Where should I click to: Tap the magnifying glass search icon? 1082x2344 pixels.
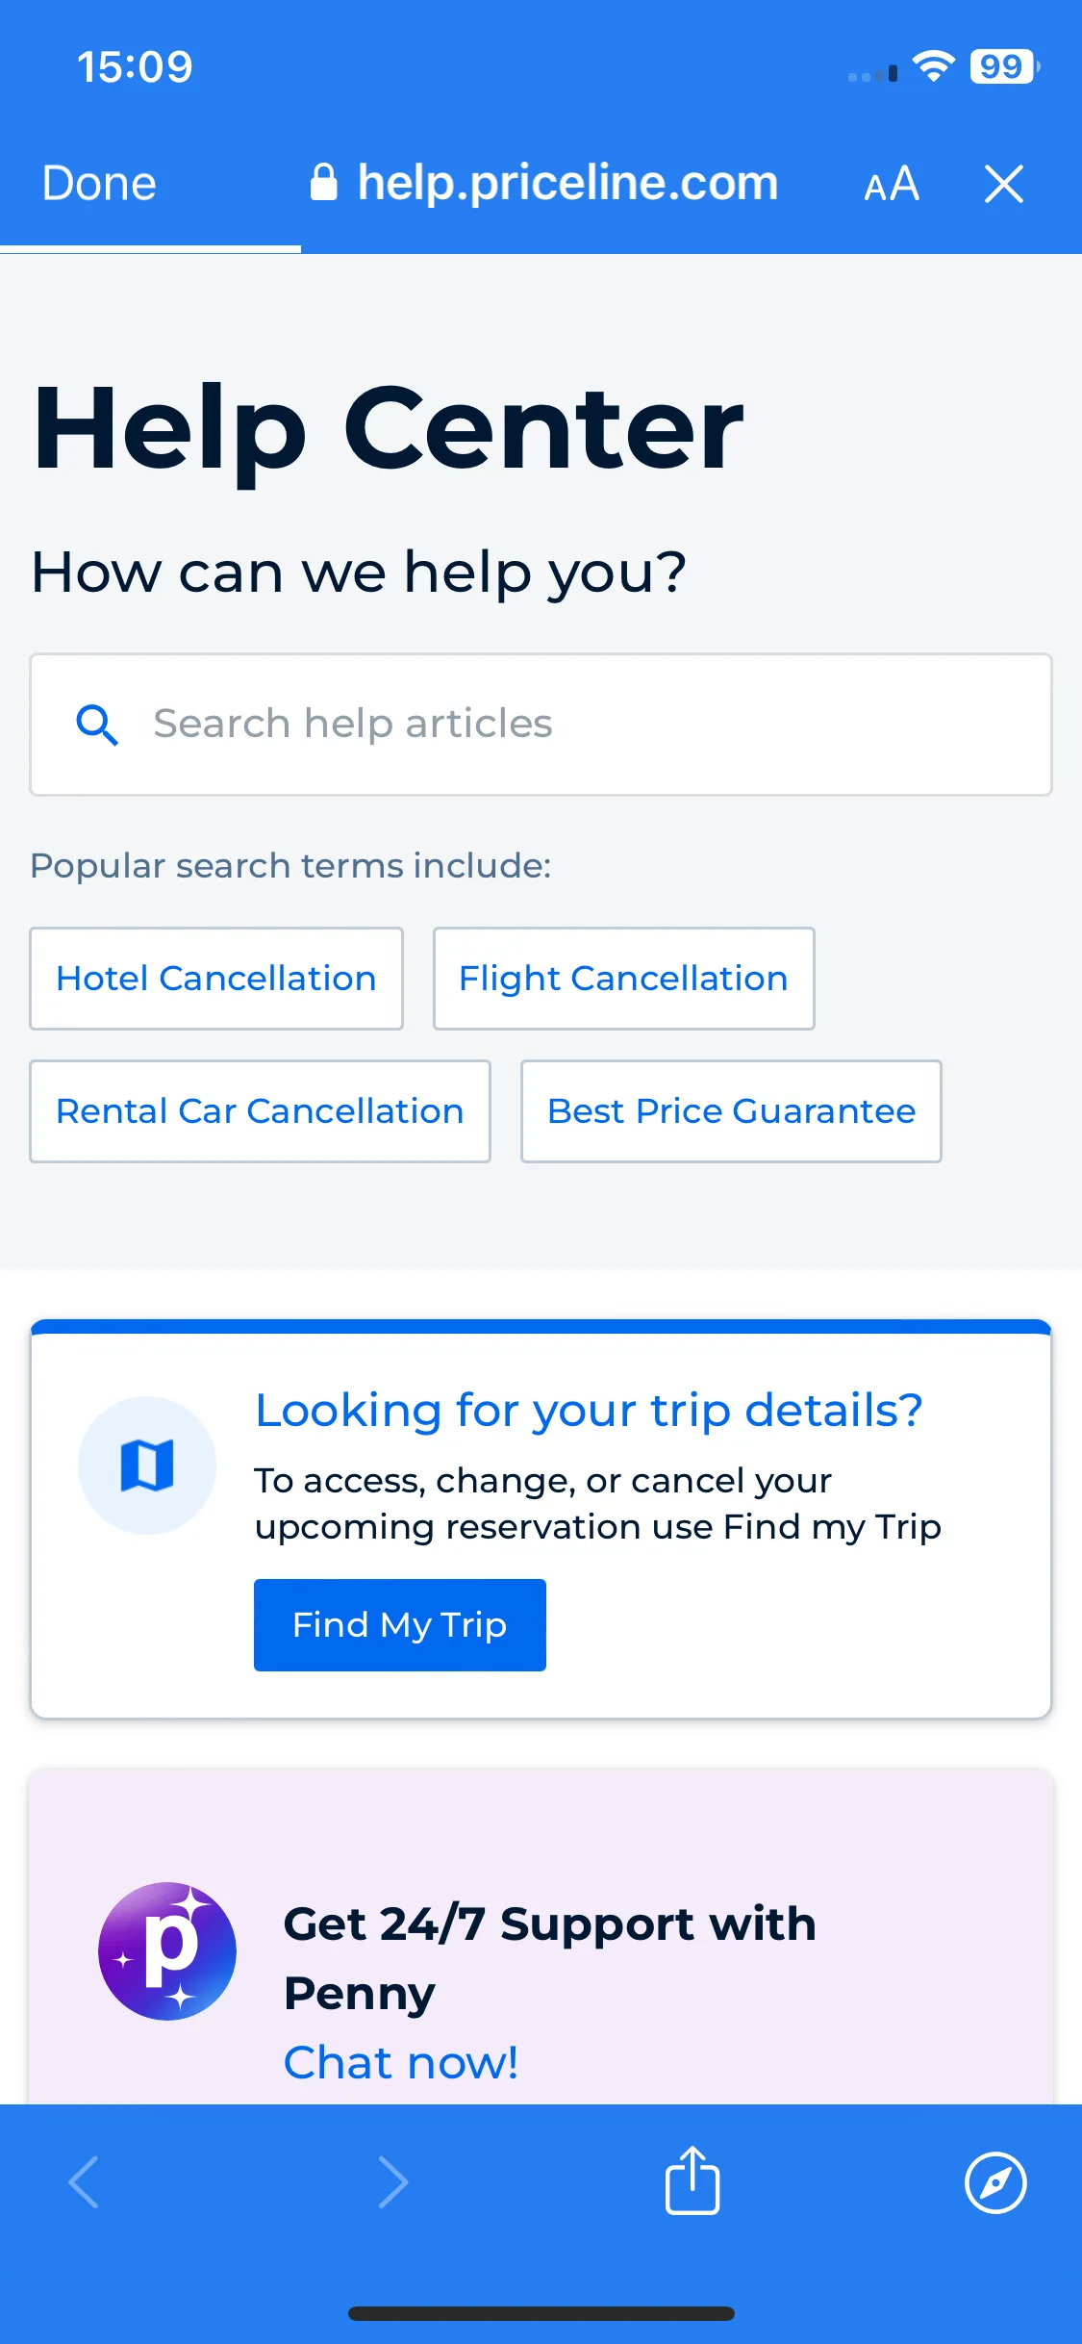click(97, 725)
